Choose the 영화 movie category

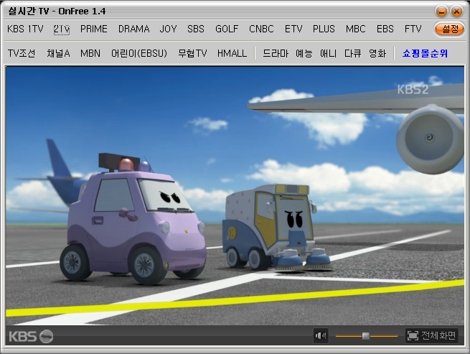click(377, 53)
